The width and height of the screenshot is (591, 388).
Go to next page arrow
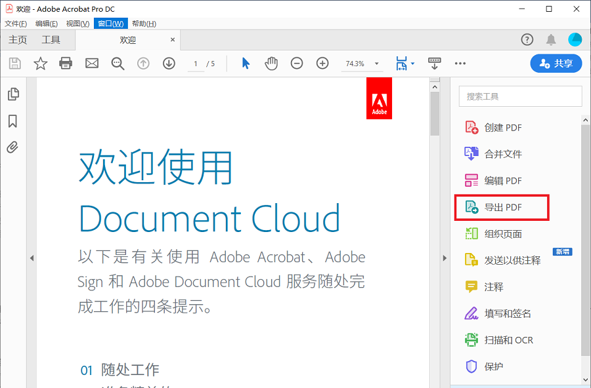[x=169, y=64]
